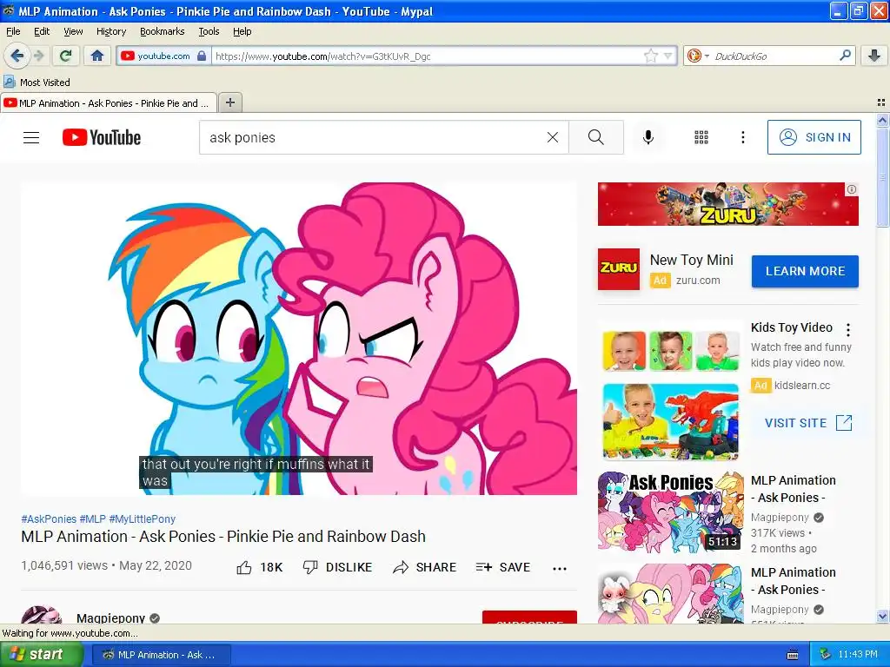Viewport: 890px width, 667px height.
Task: Open the File menu
Action: (x=13, y=31)
